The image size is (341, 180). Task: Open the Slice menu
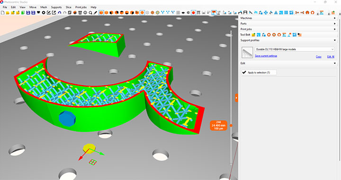tap(69, 7)
